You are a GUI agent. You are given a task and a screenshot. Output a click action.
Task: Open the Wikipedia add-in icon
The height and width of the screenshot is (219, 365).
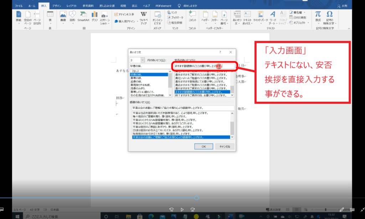tap(144, 17)
